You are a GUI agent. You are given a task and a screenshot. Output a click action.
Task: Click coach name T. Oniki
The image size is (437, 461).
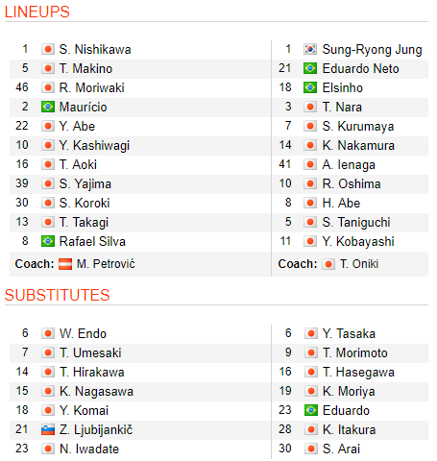click(x=359, y=264)
